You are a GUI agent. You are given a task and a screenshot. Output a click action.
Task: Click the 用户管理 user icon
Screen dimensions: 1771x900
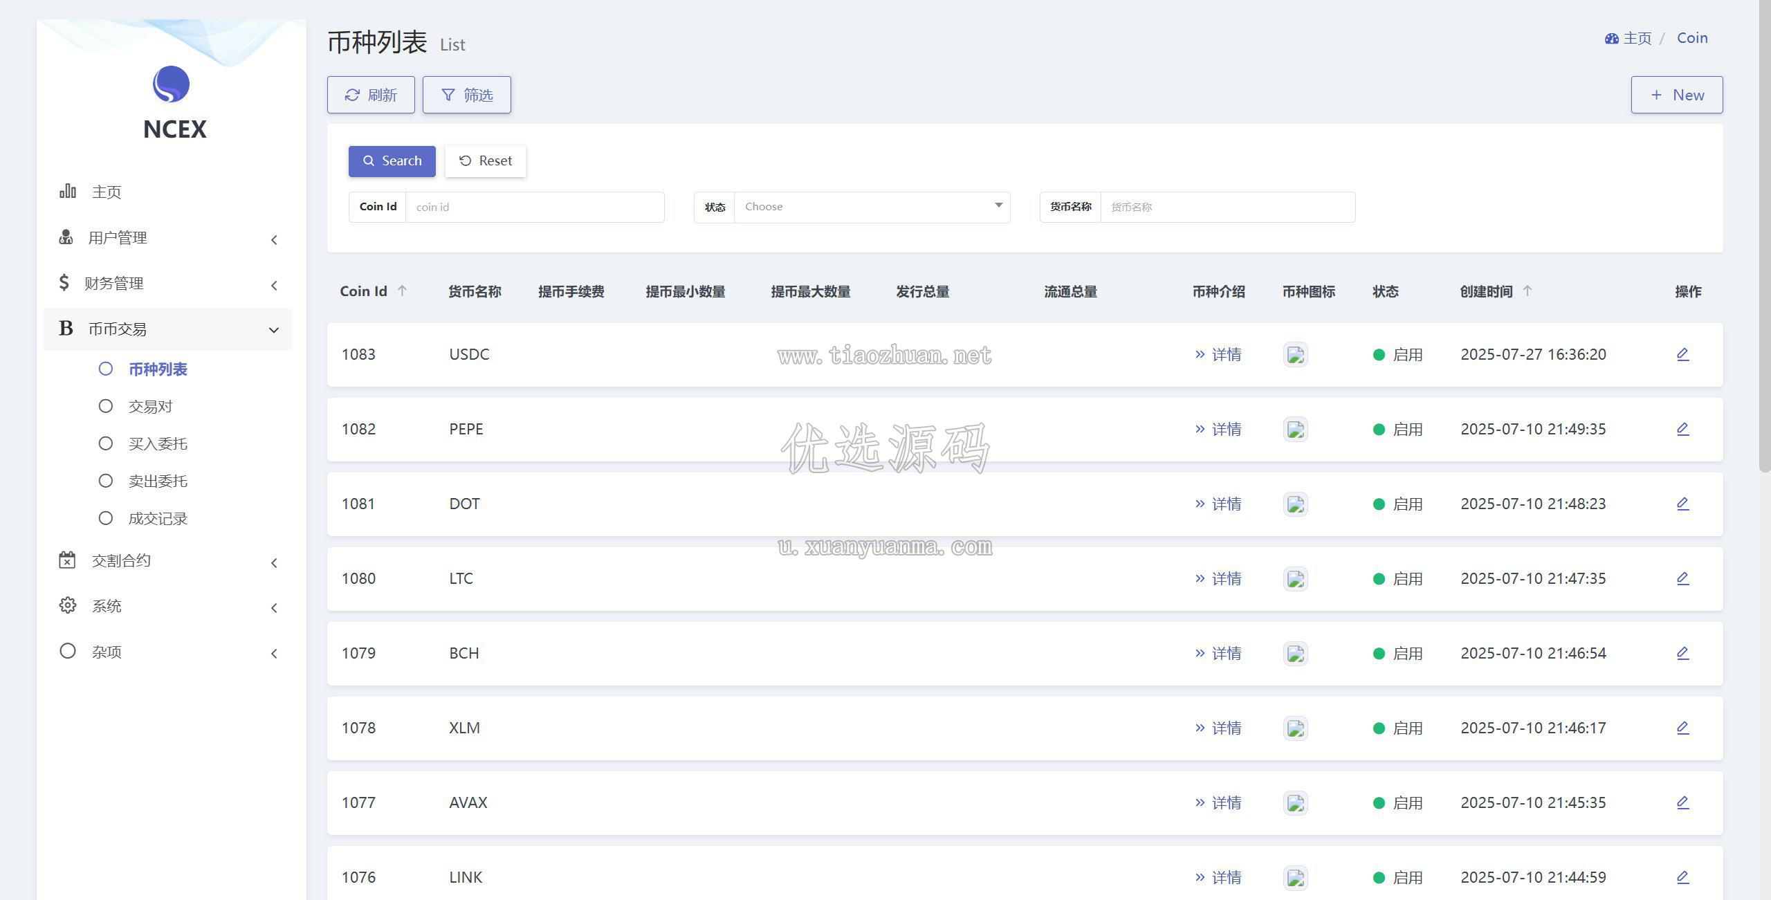pyautogui.click(x=66, y=237)
